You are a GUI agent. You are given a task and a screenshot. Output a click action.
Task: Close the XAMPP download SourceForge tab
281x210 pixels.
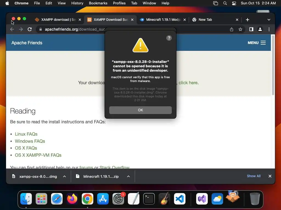click(80, 20)
